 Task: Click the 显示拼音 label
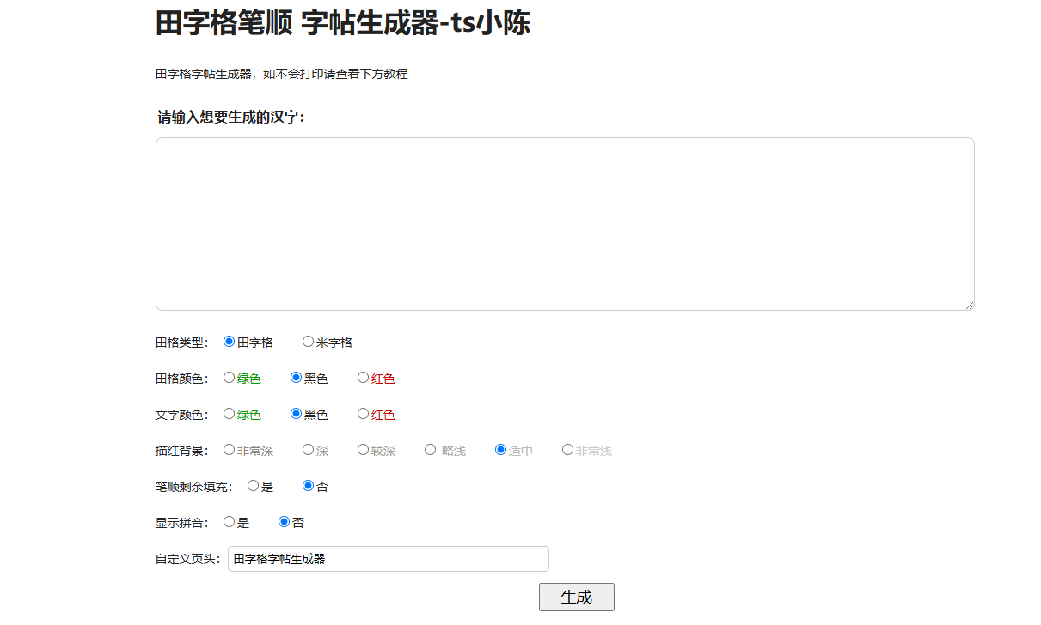(182, 523)
